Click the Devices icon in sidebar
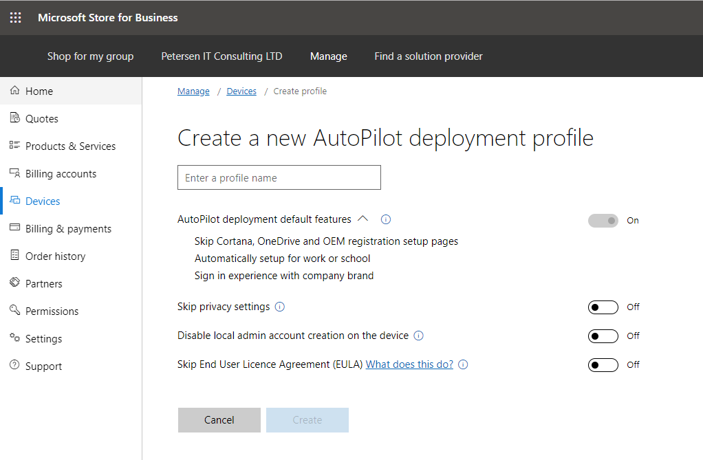Viewport: 703px width, 460px height. click(x=15, y=200)
